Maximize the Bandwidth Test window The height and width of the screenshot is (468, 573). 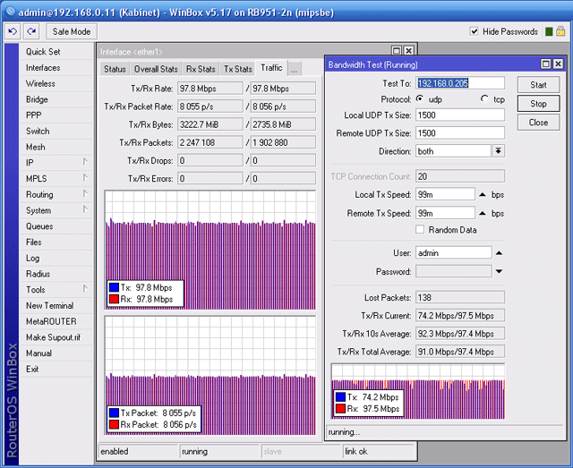tap(545, 64)
